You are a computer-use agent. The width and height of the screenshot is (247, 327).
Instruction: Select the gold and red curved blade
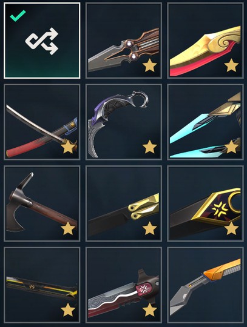(x=205, y=41)
